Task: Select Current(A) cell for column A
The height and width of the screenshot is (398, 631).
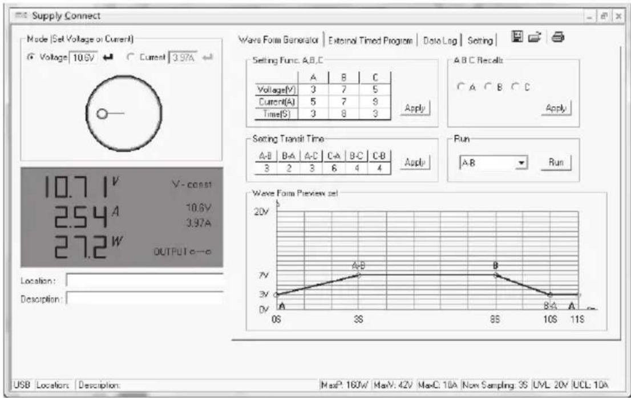Action: pos(313,101)
